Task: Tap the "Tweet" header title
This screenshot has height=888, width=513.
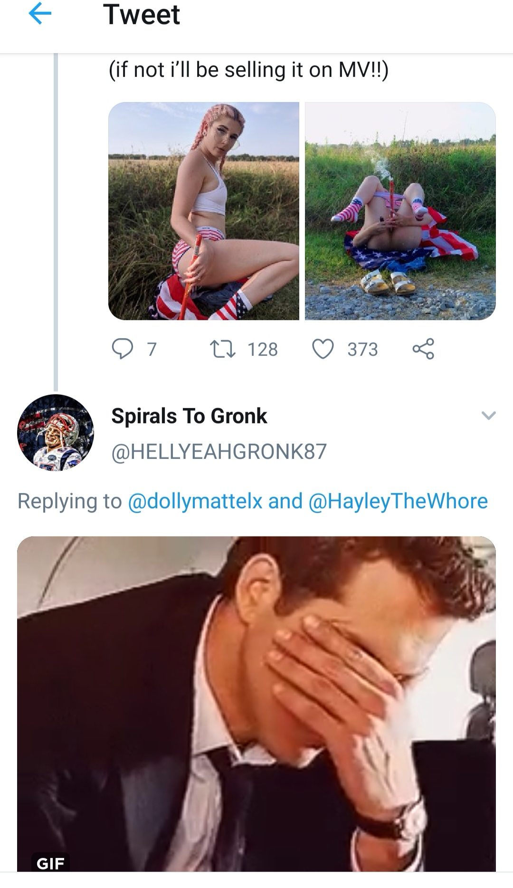Action: pos(142,15)
